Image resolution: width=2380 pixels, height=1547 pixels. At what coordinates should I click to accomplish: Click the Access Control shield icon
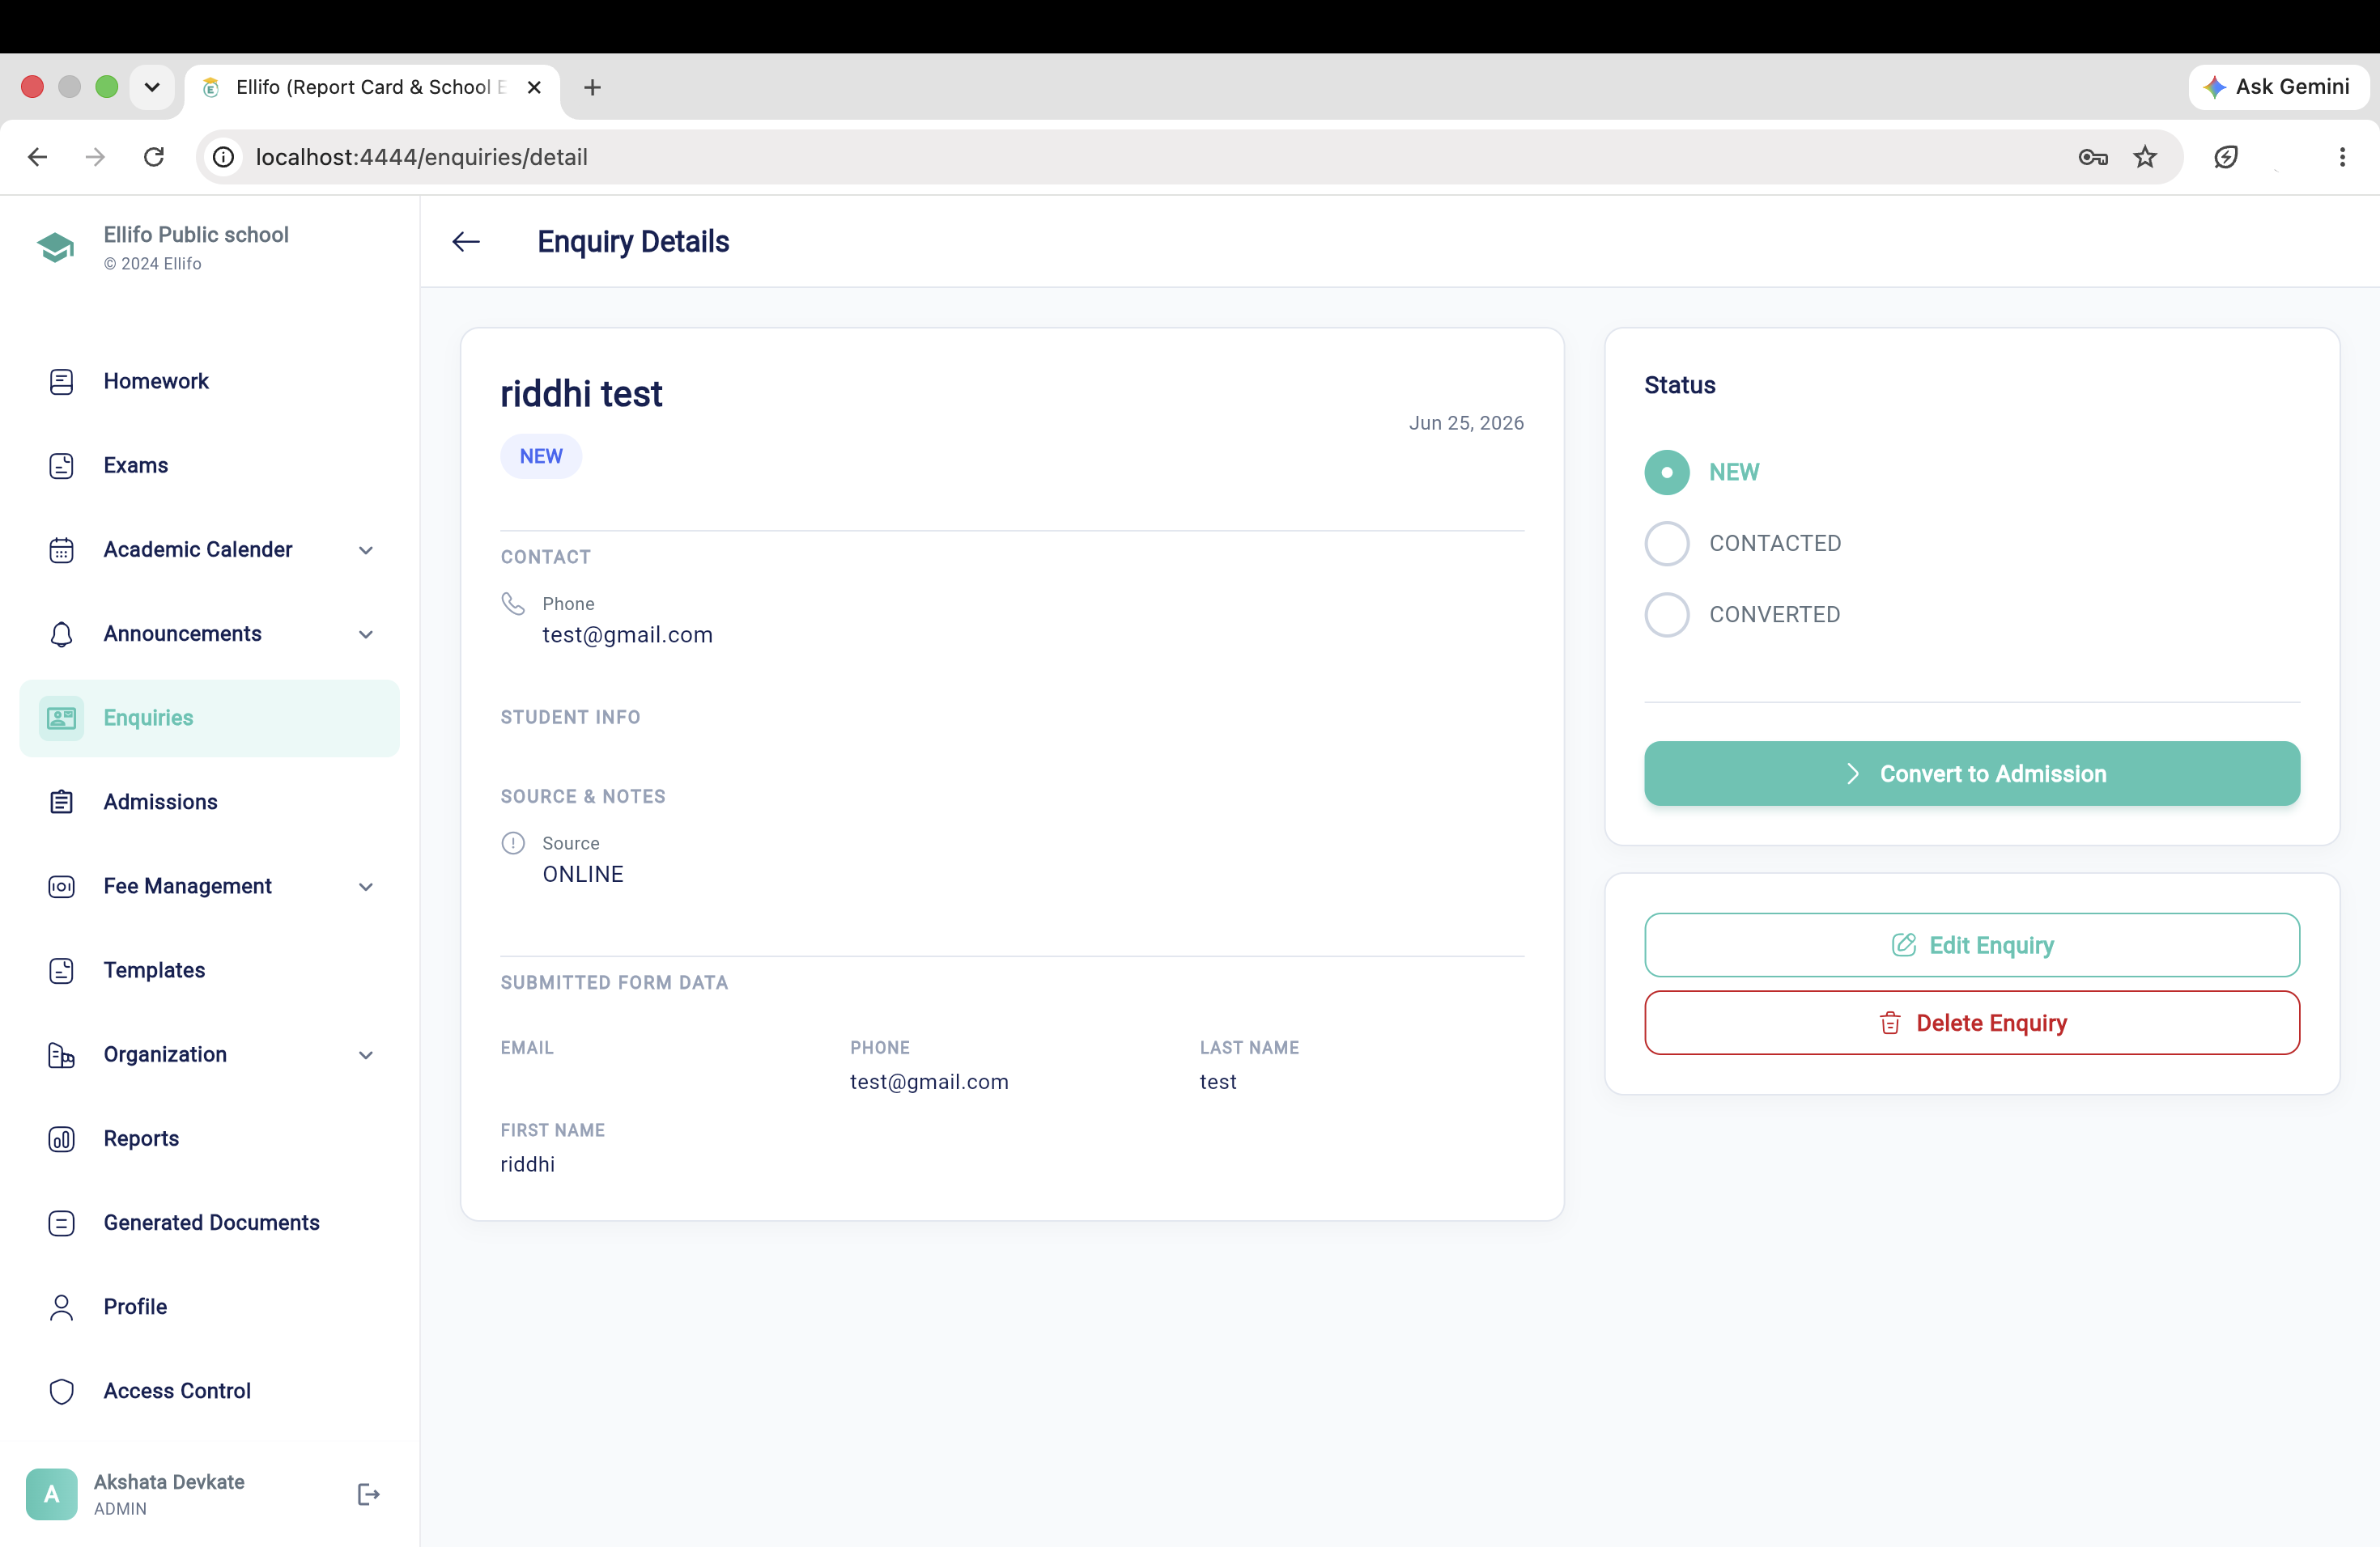tap(61, 1391)
